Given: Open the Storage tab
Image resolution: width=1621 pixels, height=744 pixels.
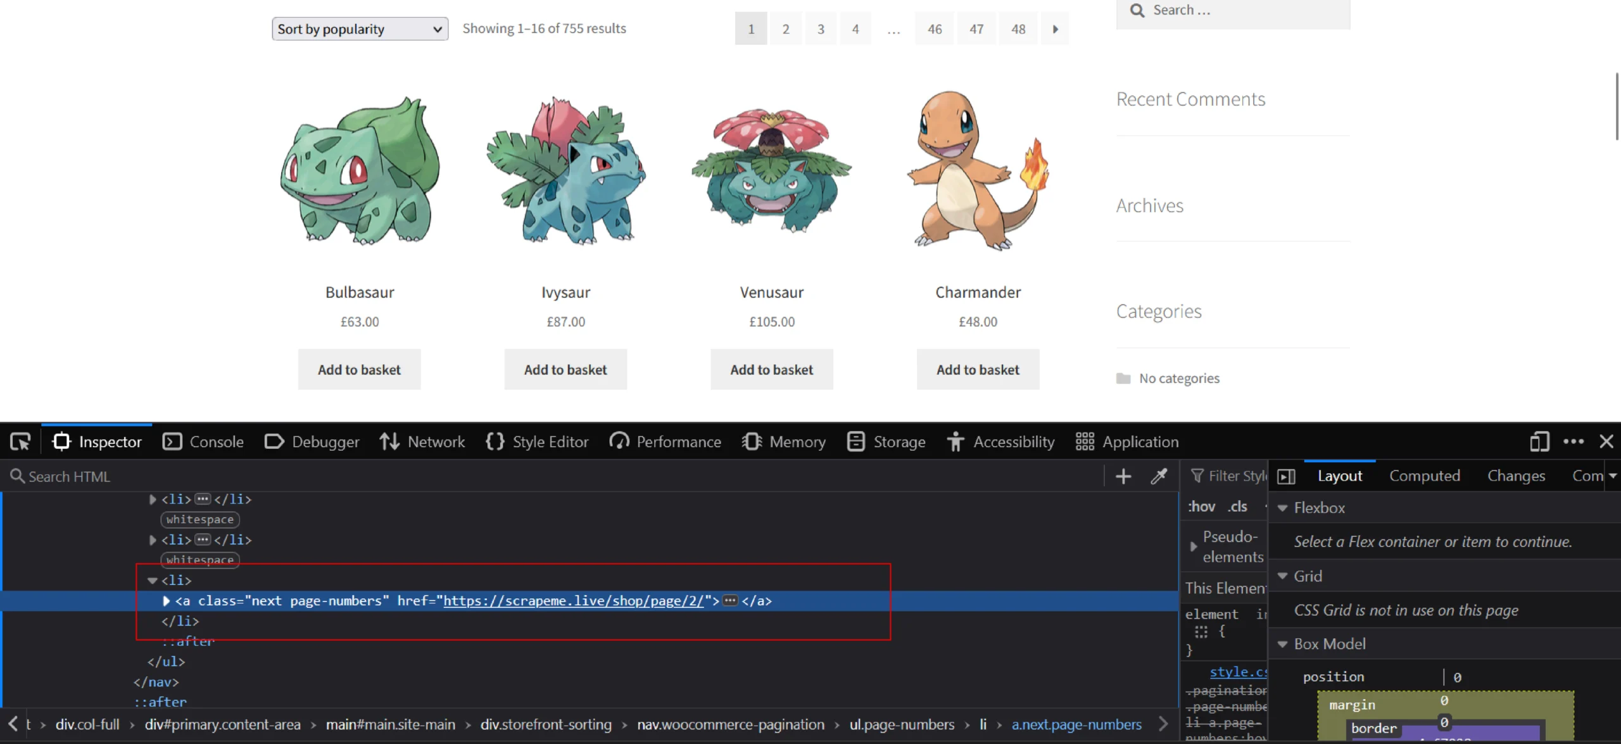Looking at the screenshot, I should coord(886,441).
